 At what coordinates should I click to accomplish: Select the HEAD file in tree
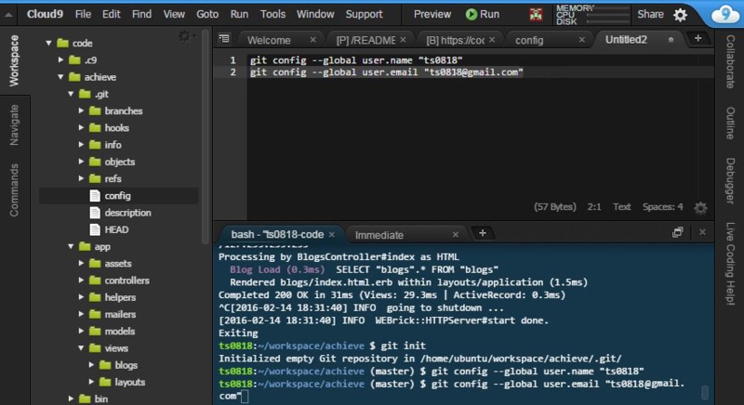pyautogui.click(x=119, y=229)
